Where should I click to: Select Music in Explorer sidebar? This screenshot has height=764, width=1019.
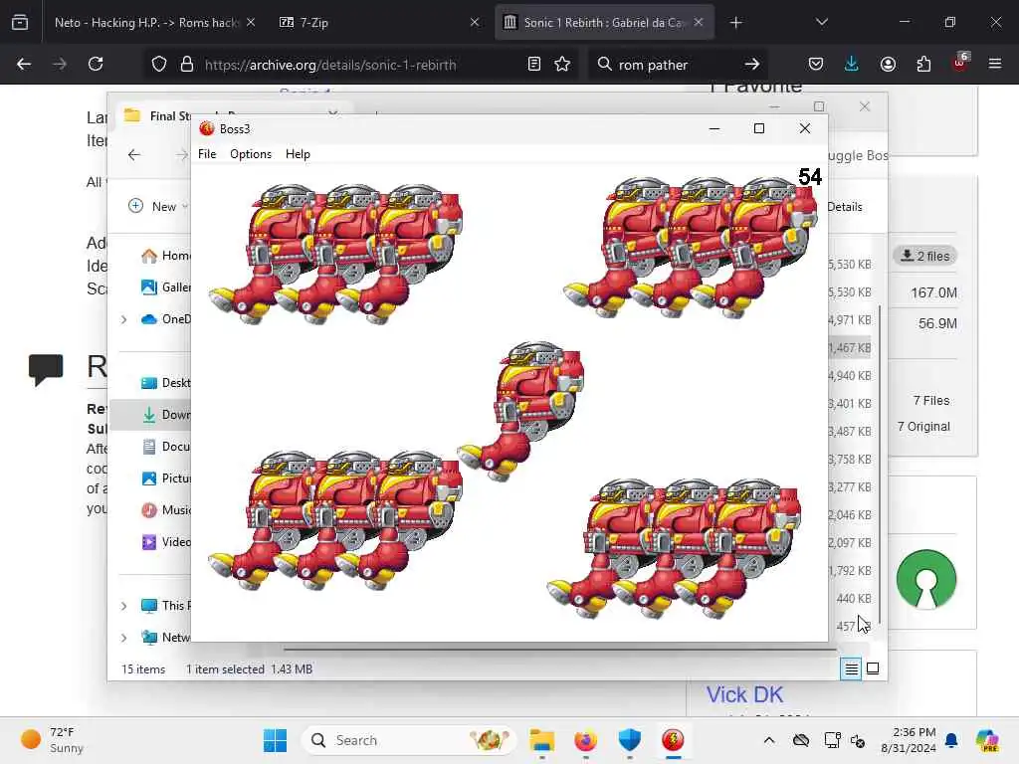[x=166, y=510]
